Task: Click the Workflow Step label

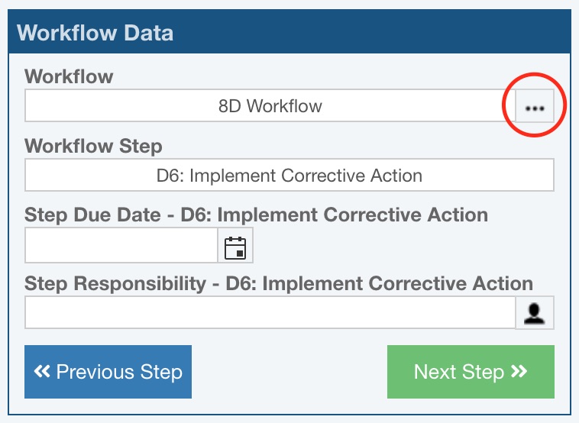Action: 93,146
